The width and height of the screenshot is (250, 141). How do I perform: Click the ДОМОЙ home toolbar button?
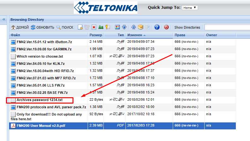click(x=20, y=27)
